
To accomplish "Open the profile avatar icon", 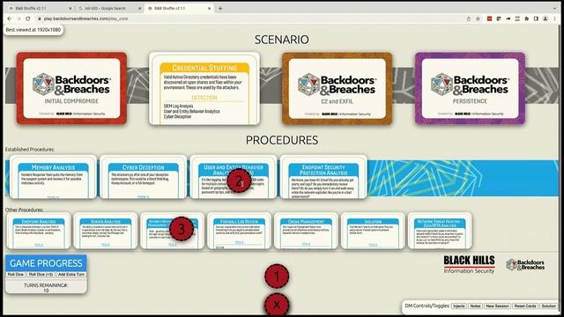I will click(x=545, y=18).
